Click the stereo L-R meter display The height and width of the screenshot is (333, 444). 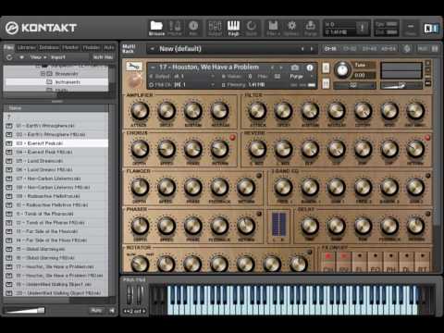coord(279,226)
